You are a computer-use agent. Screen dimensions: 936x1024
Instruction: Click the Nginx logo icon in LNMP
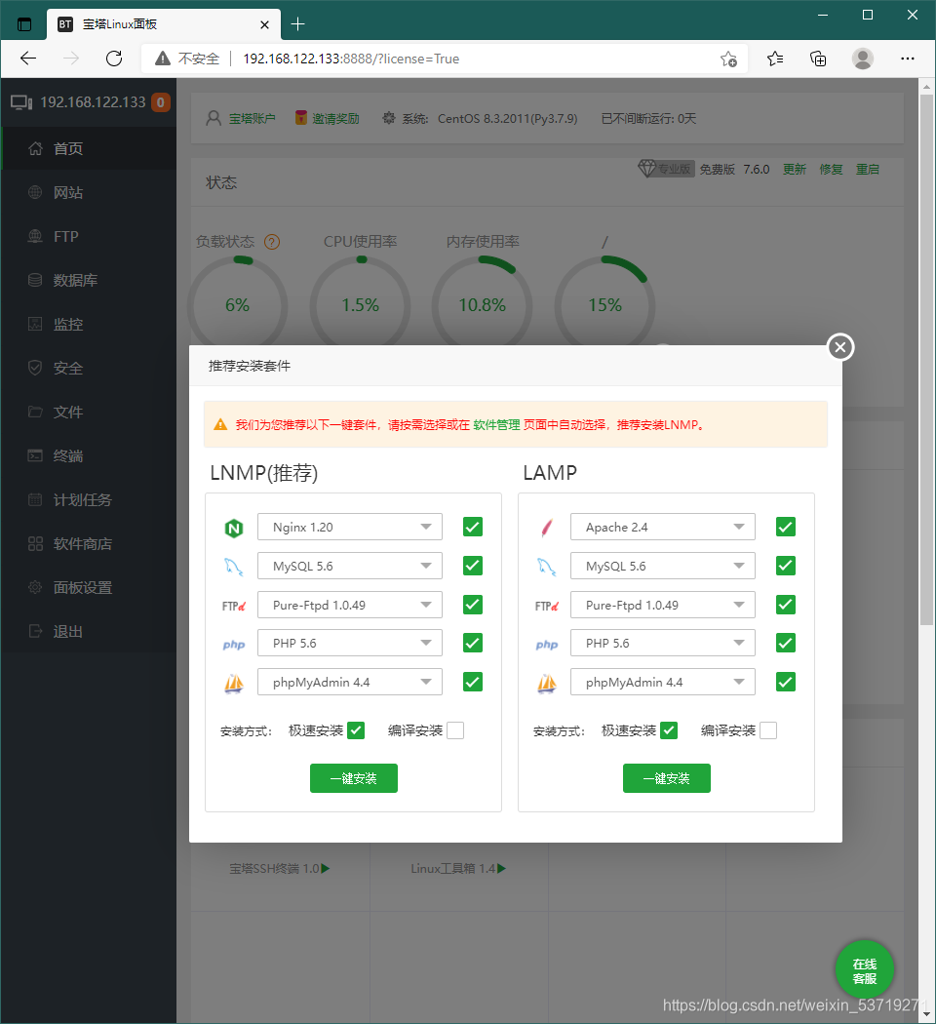(234, 528)
